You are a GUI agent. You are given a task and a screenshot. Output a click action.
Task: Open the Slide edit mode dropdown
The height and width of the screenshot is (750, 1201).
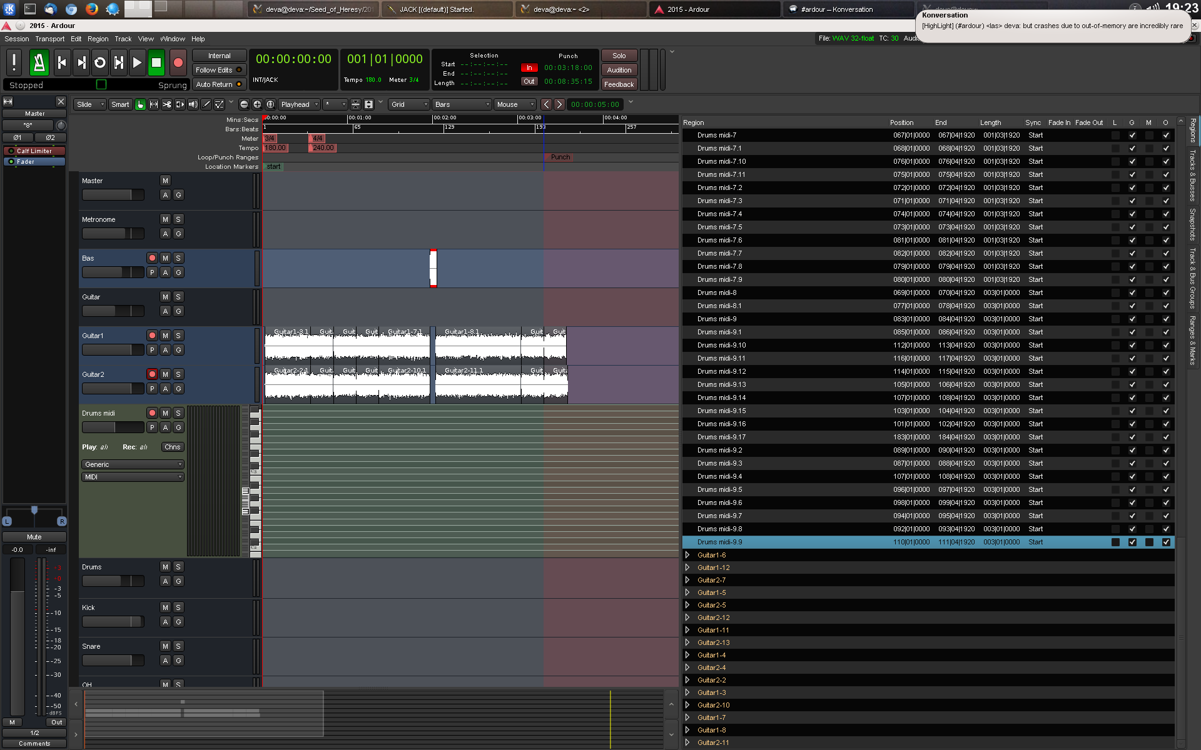click(x=90, y=104)
